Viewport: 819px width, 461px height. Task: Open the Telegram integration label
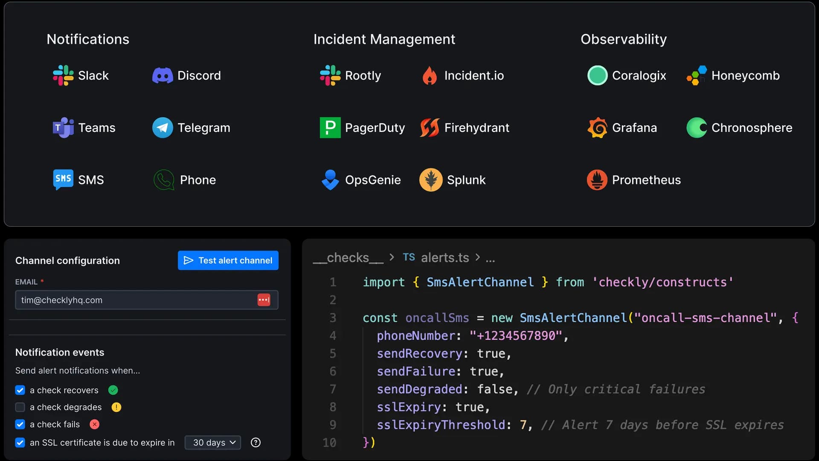204,128
